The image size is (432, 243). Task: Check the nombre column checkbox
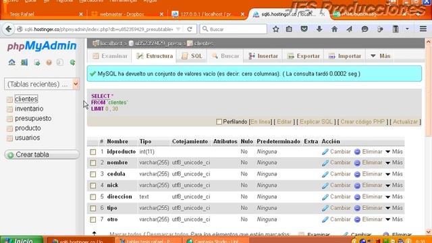pyautogui.click(x=93, y=163)
